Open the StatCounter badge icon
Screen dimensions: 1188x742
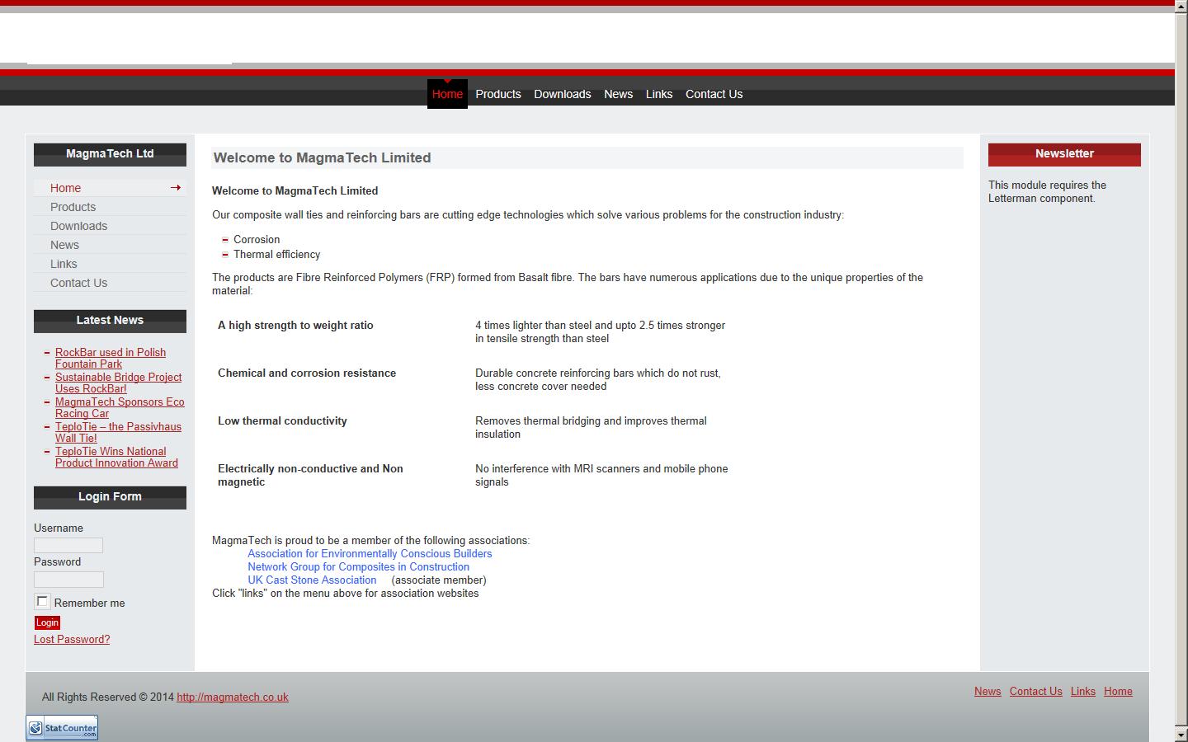[x=62, y=727]
